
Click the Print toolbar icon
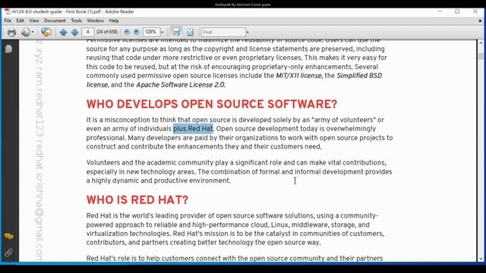11,32
